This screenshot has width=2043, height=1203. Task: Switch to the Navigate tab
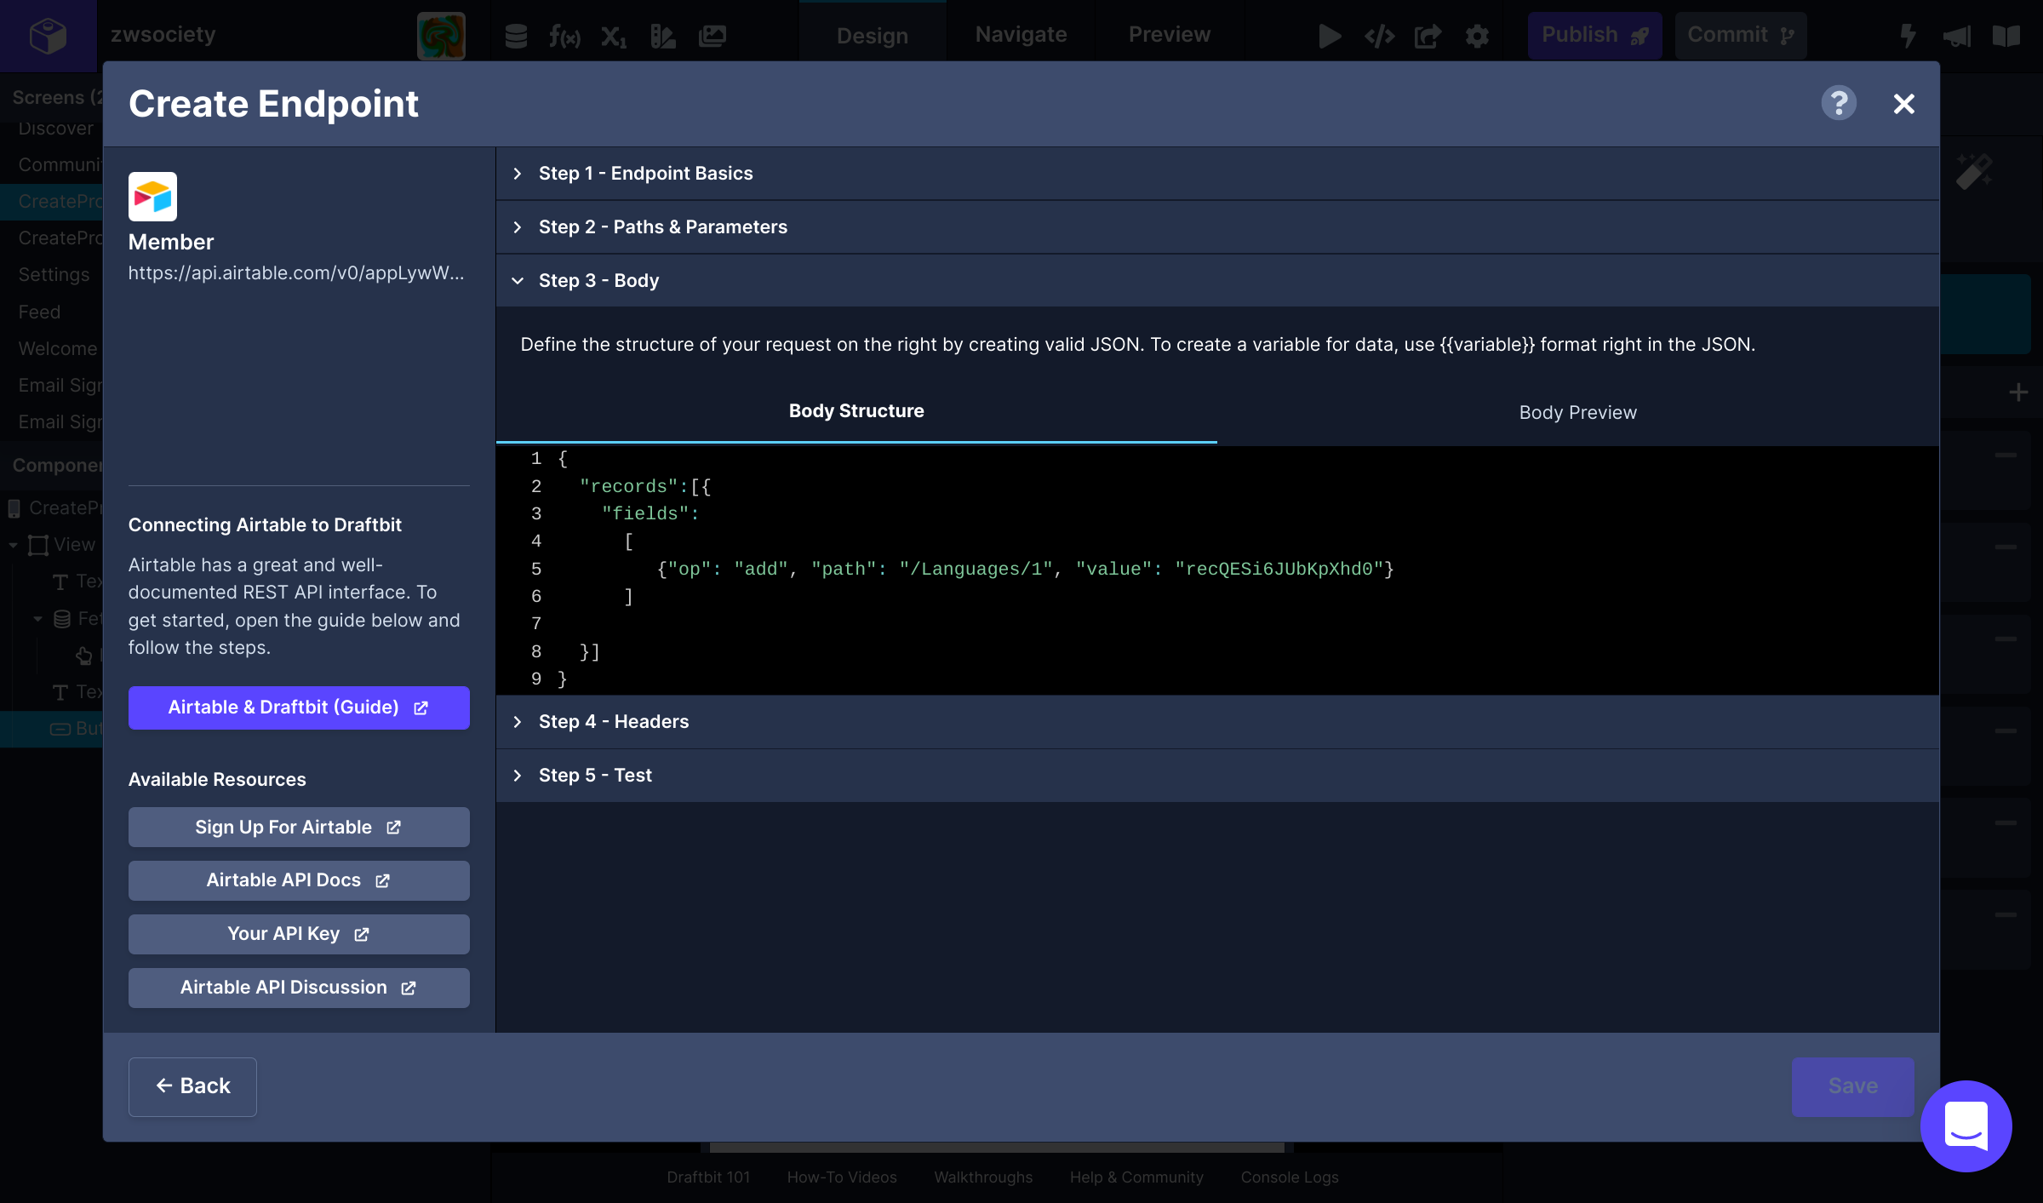tap(1021, 35)
